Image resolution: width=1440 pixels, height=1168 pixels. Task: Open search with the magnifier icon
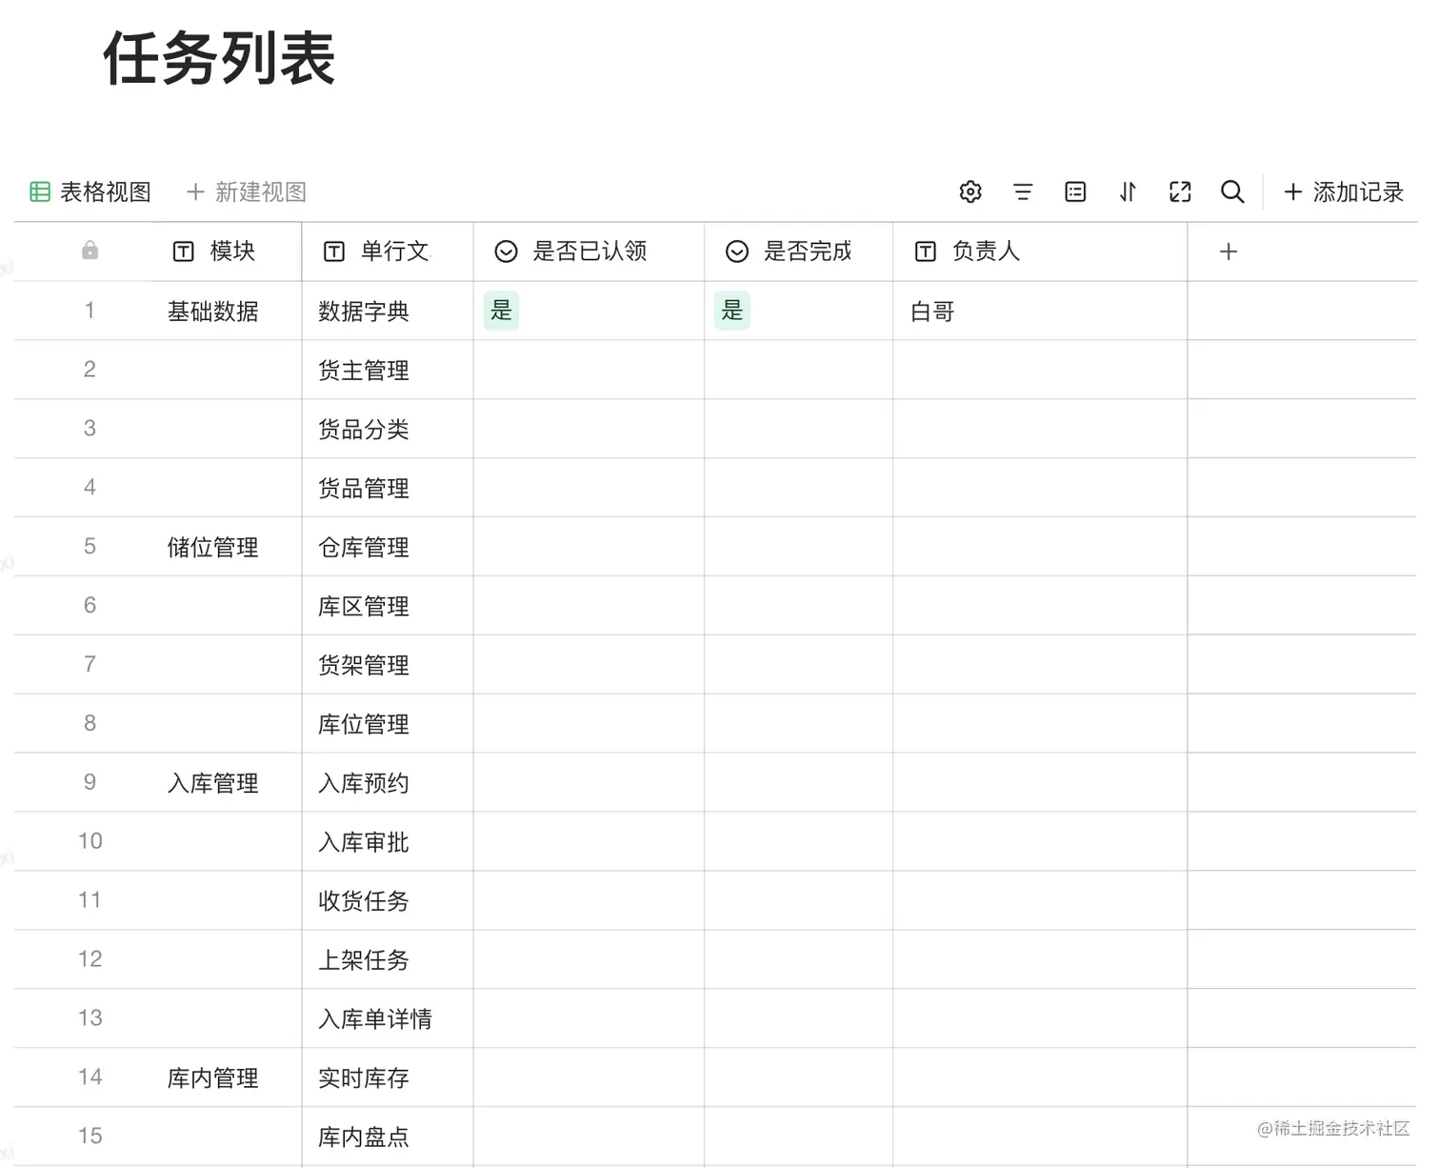point(1232,191)
